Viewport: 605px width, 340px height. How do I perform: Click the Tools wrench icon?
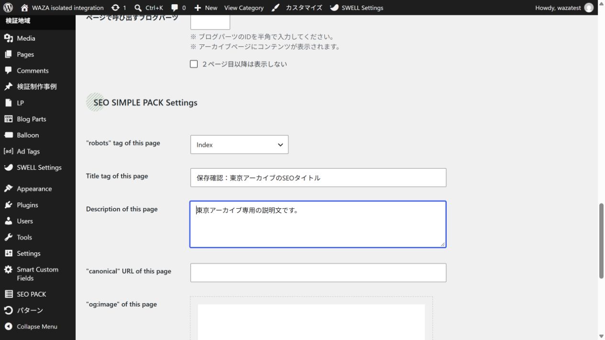(x=8, y=237)
